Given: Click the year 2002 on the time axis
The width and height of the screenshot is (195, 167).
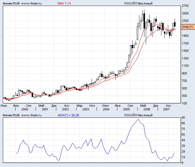Looking at the screenshot, I should click(65, 109).
